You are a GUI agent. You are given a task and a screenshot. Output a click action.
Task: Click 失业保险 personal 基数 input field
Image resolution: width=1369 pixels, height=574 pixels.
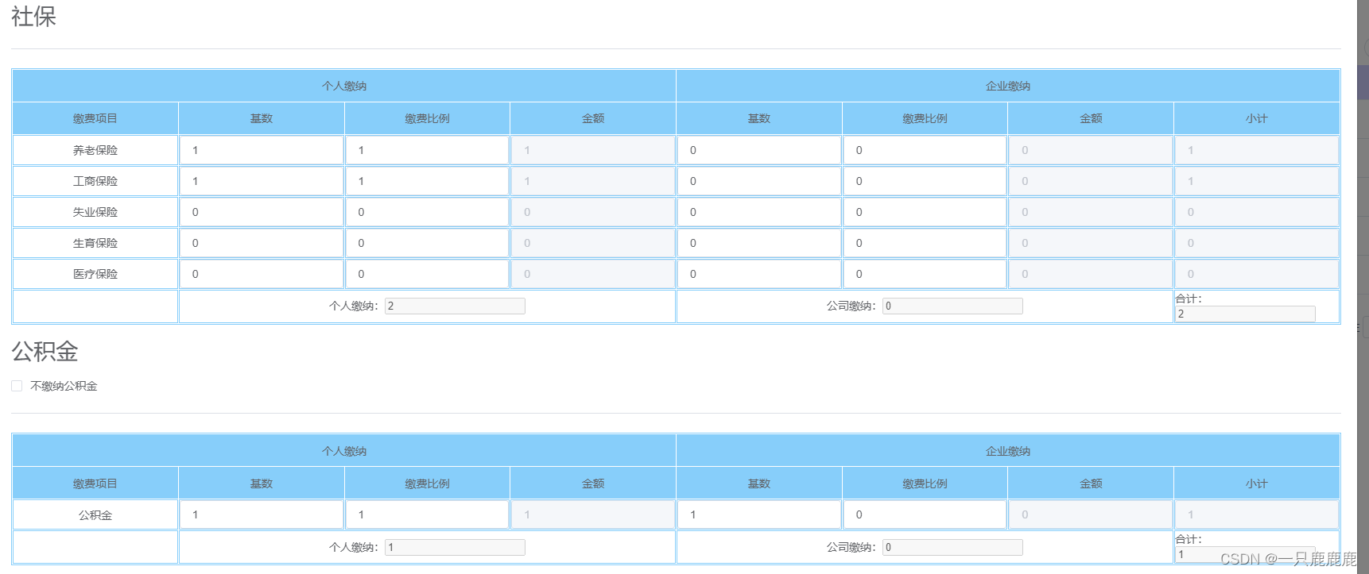pos(262,212)
